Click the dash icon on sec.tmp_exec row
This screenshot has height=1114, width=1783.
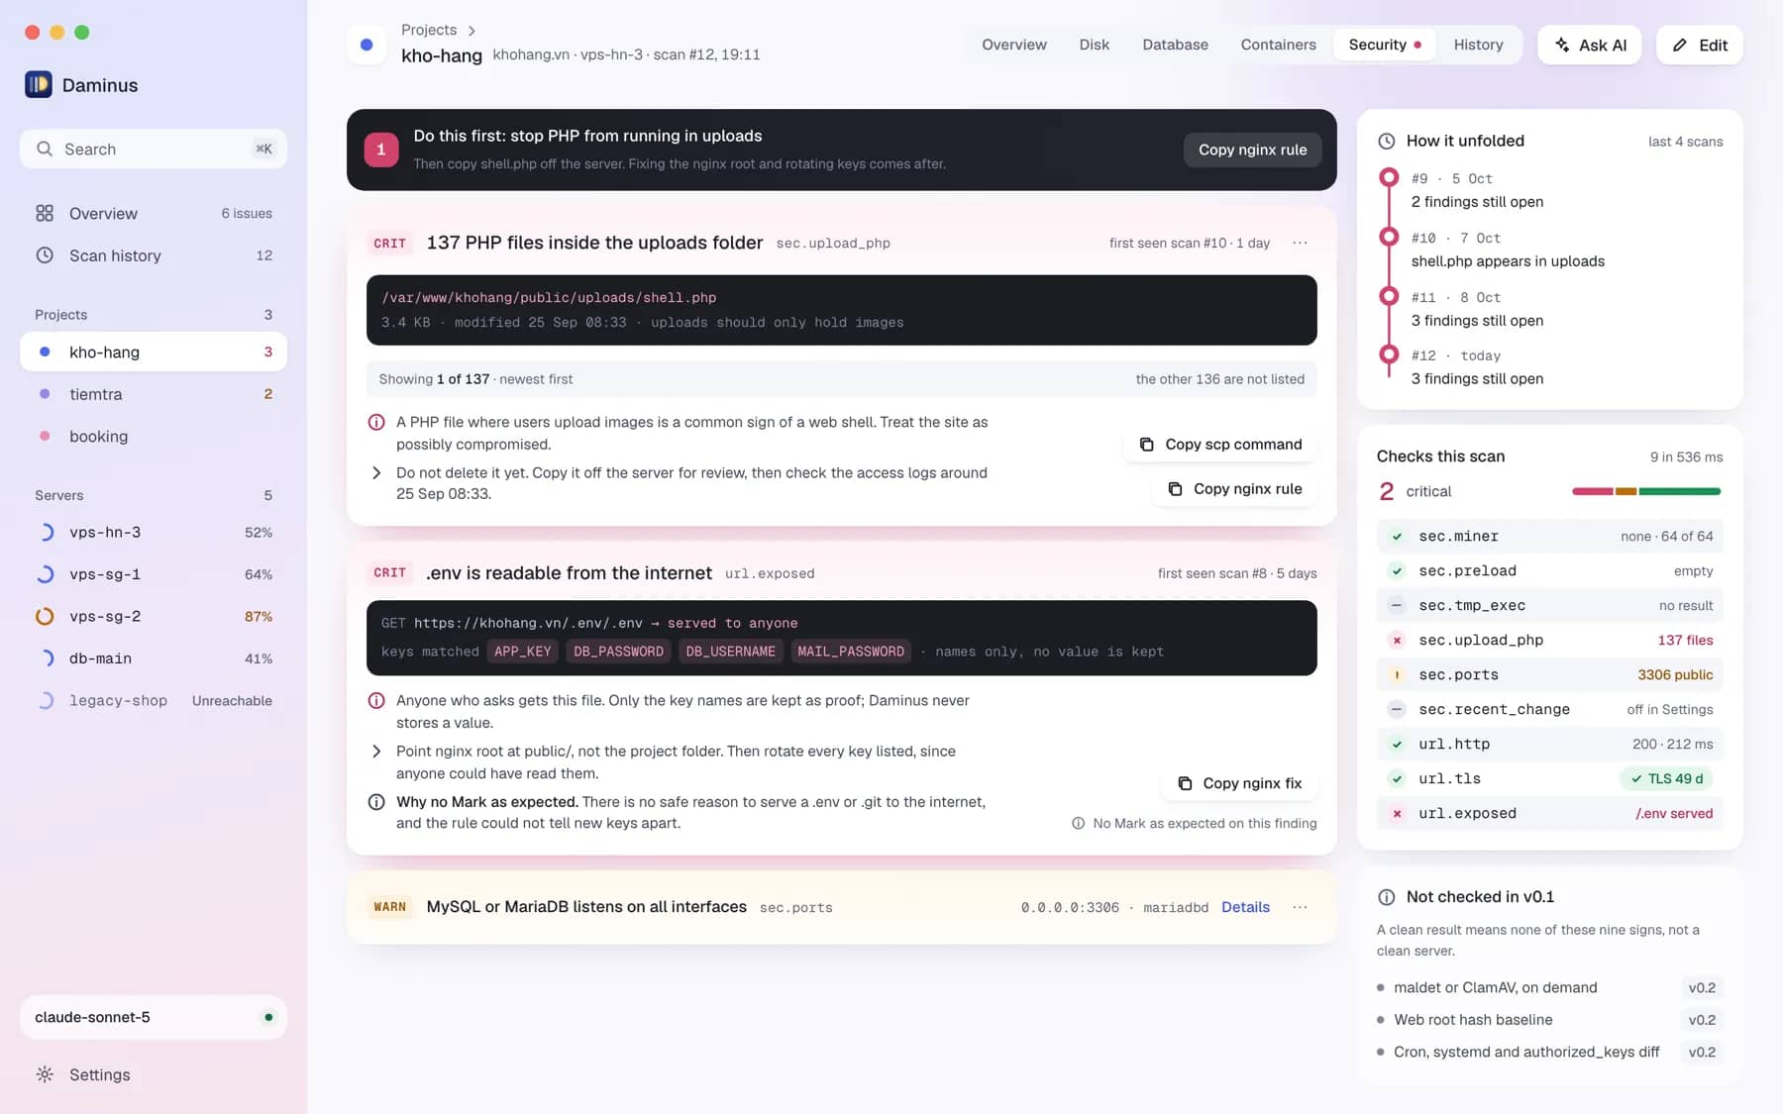1397,605
